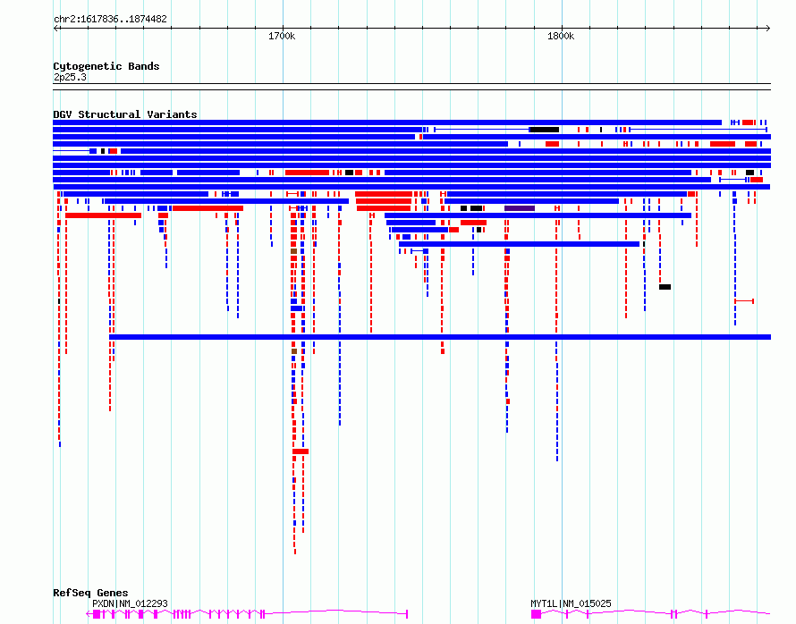This screenshot has width=796, height=624.
Task: Select the MYT1L gene's large magenta first exon
Action: point(536,614)
